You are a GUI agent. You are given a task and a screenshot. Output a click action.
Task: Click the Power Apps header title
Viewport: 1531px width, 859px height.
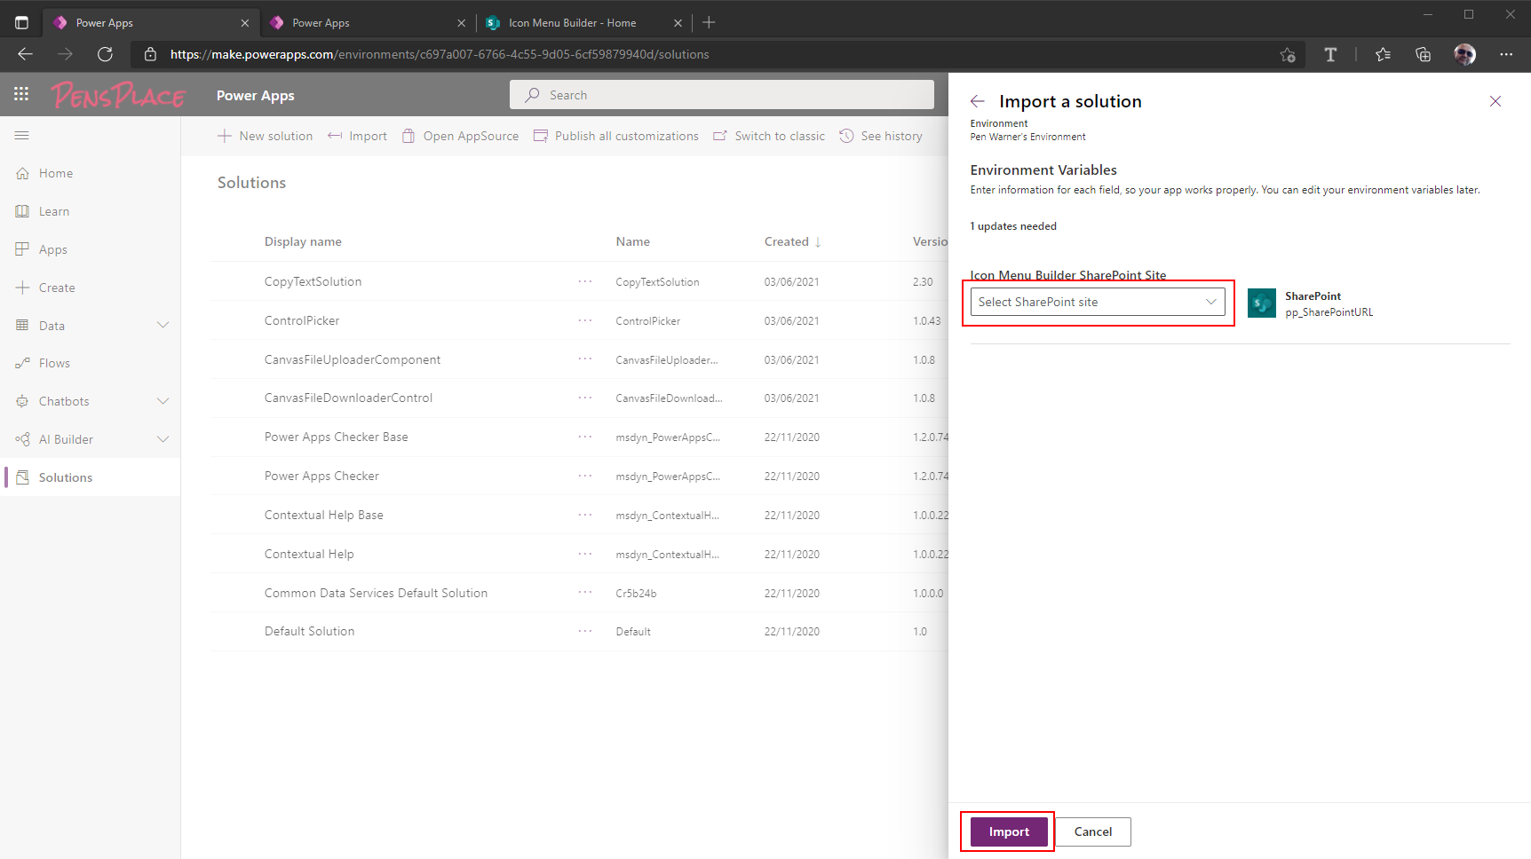256,95
